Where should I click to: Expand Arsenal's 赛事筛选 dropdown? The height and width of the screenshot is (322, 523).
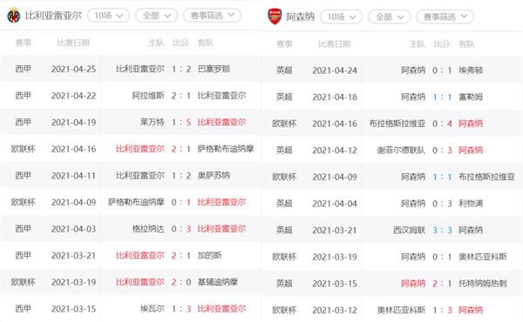coord(445,17)
